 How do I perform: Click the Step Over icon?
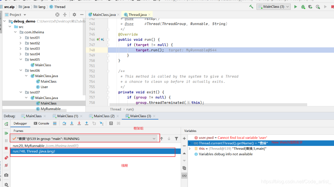pyautogui.click(x=64, y=123)
